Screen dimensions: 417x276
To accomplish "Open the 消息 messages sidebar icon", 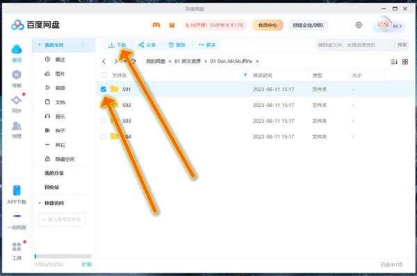I will tap(17, 126).
